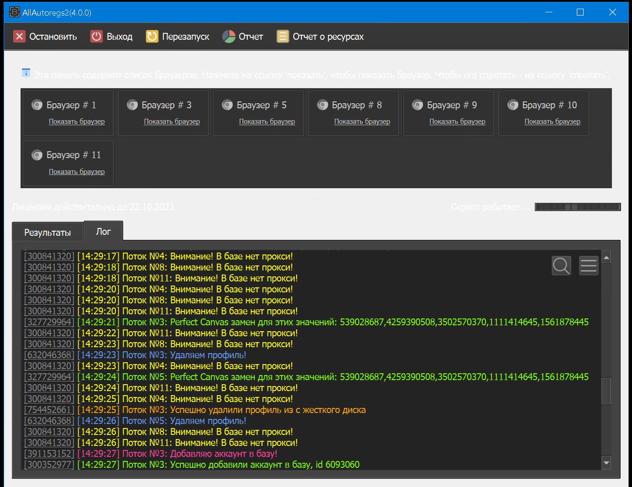Click the blue info icon above browser list
The height and width of the screenshot is (487, 632).
[26, 73]
